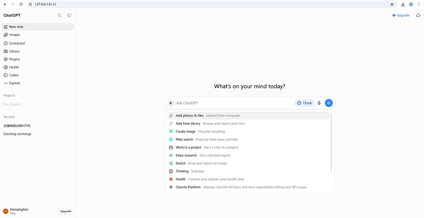Click the browser back arrow

tap(5, 5)
